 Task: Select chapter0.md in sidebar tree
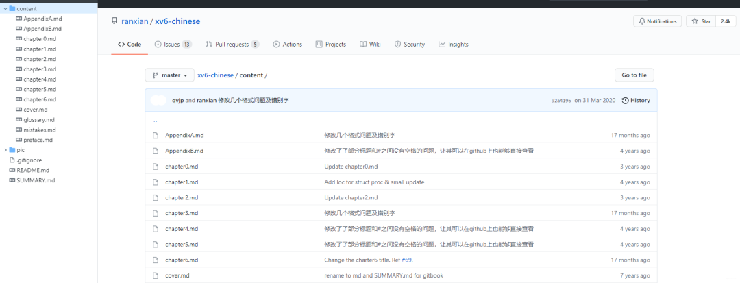click(x=40, y=38)
